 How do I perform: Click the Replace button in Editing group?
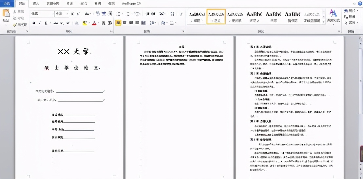(x=350, y=17)
